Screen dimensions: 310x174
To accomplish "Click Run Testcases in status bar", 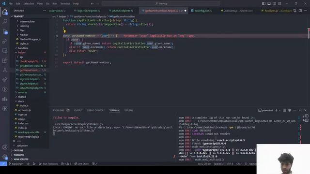I will click(48, 164).
